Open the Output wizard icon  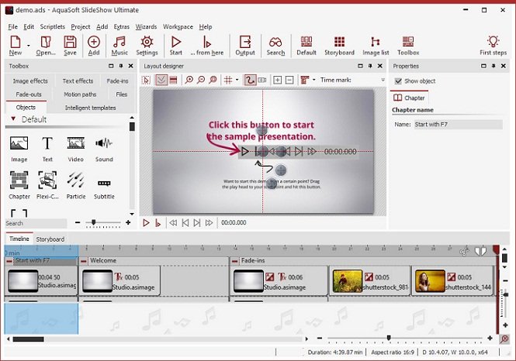(245, 46)
